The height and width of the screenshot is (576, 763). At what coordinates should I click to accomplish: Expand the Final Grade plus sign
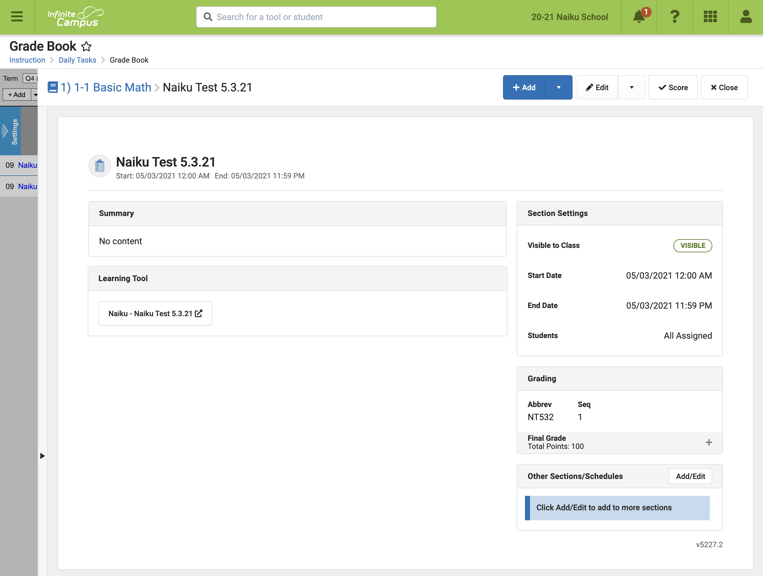click(x=708, y=442)
